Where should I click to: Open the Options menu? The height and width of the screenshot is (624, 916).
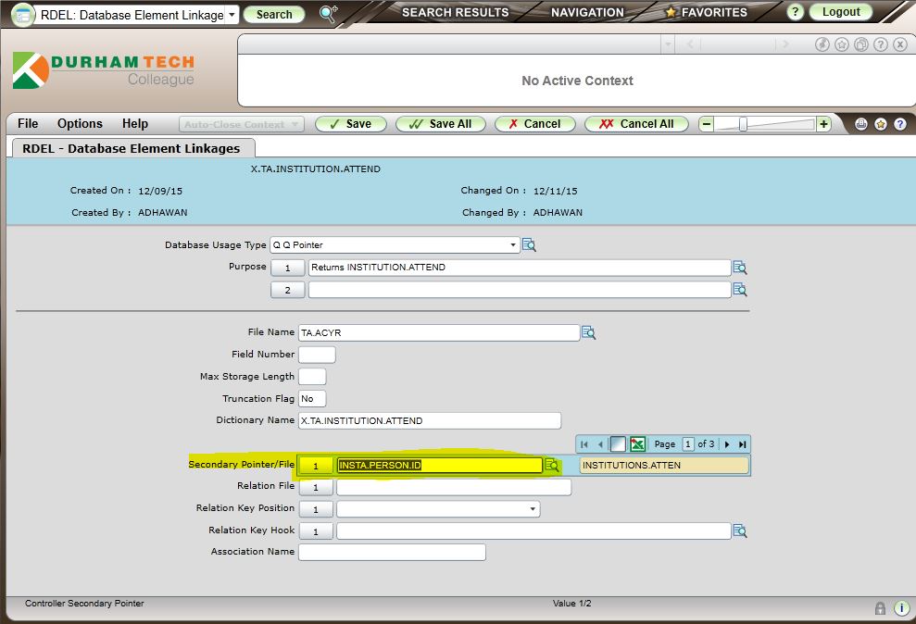pos(80,123)
